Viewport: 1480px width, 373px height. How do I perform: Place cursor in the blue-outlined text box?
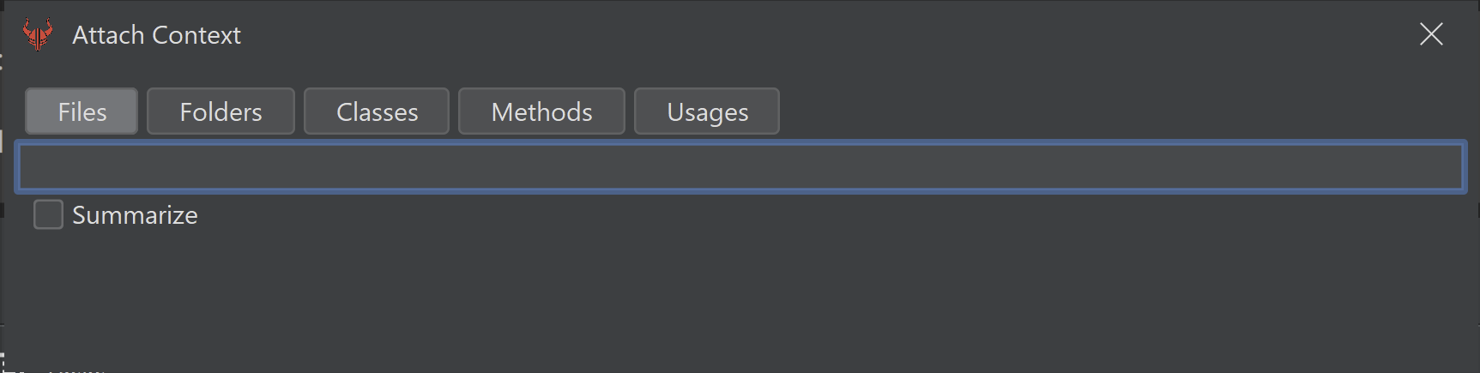(740, 166)
